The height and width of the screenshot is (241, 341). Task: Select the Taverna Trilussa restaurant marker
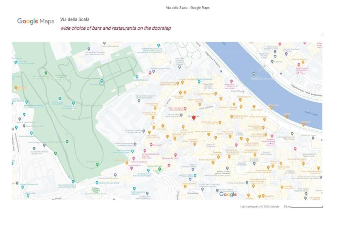tap(263, 128)
